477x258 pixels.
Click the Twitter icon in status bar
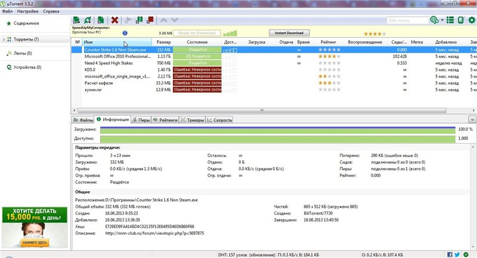pyautogui.click(x=456, y=254)
